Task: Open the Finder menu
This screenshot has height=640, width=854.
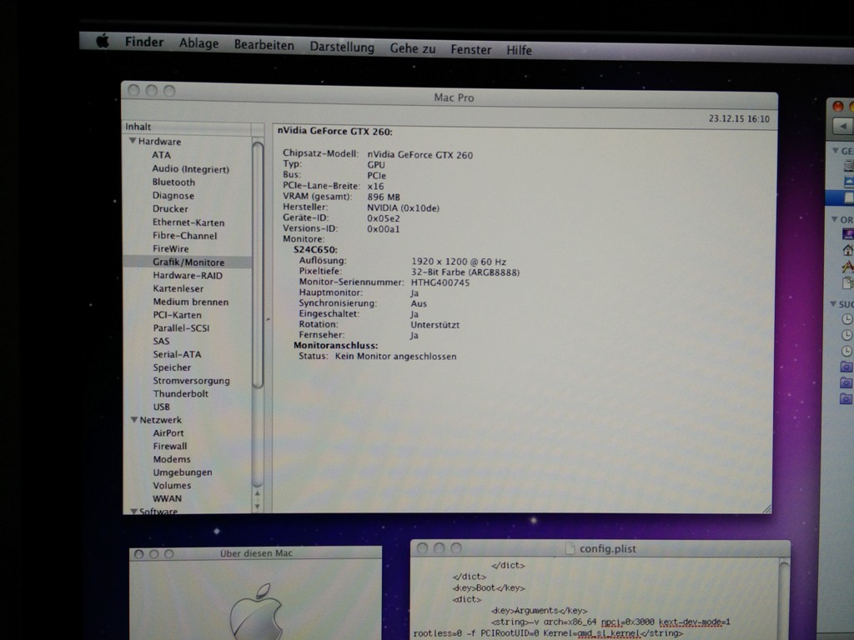Action: [x=144, y=42]
